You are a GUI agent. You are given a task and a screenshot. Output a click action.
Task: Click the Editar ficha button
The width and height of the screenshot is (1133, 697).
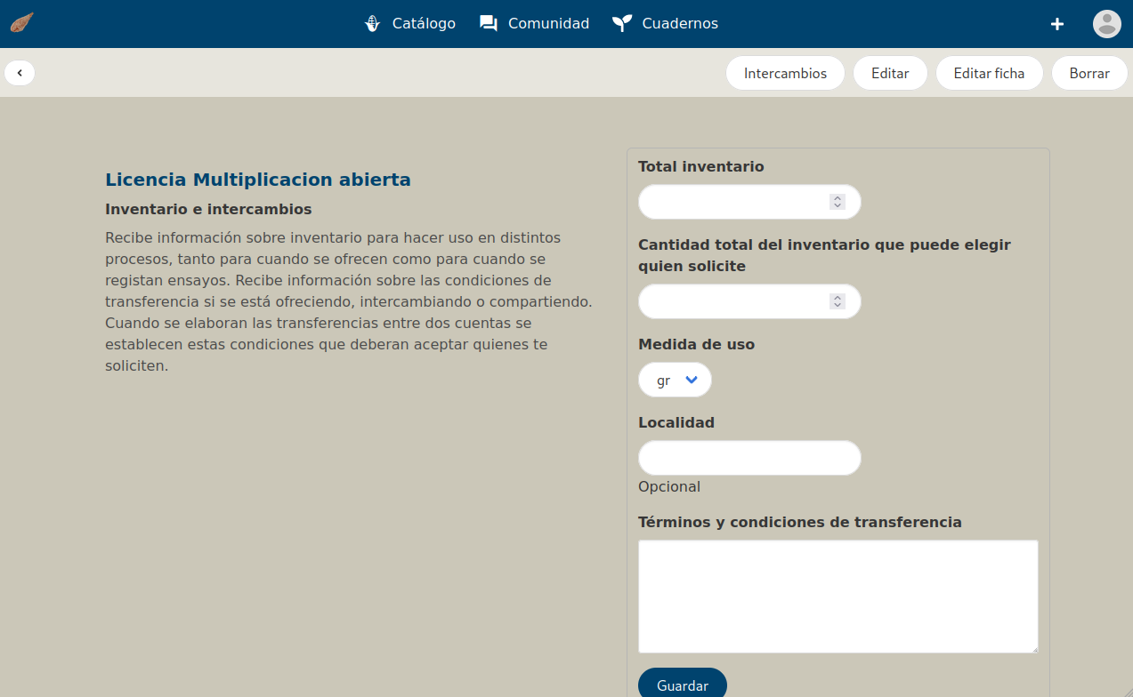click(x=989, y=73)
